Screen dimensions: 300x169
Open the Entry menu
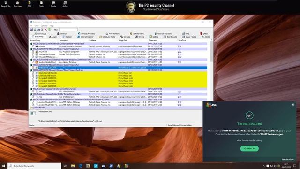(37, 26)
